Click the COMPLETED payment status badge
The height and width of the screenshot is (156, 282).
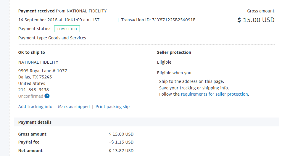click(x=67, y=29)
